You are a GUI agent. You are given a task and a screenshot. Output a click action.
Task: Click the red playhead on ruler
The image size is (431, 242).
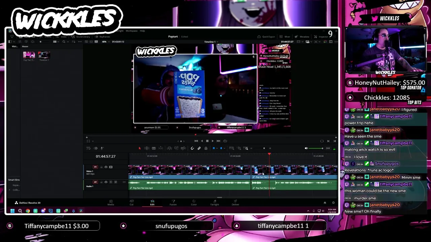(269, 154)
